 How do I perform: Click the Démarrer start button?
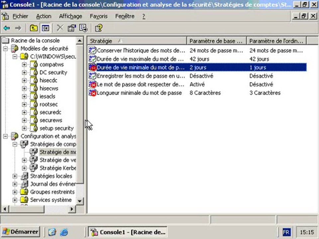pos(20,232)
